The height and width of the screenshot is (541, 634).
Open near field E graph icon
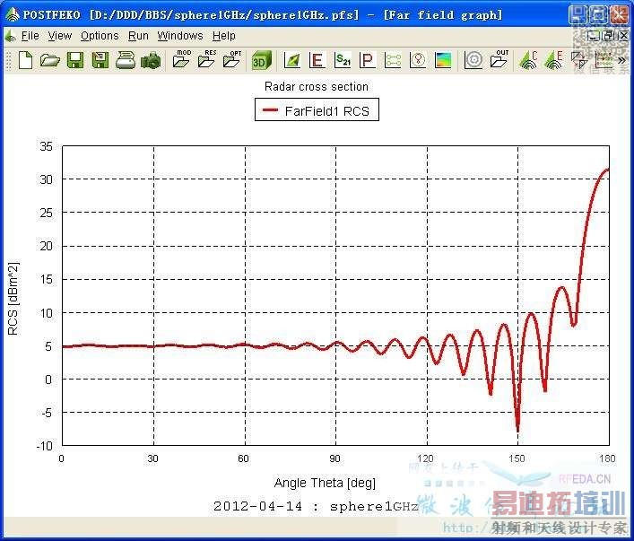point(317,61)
